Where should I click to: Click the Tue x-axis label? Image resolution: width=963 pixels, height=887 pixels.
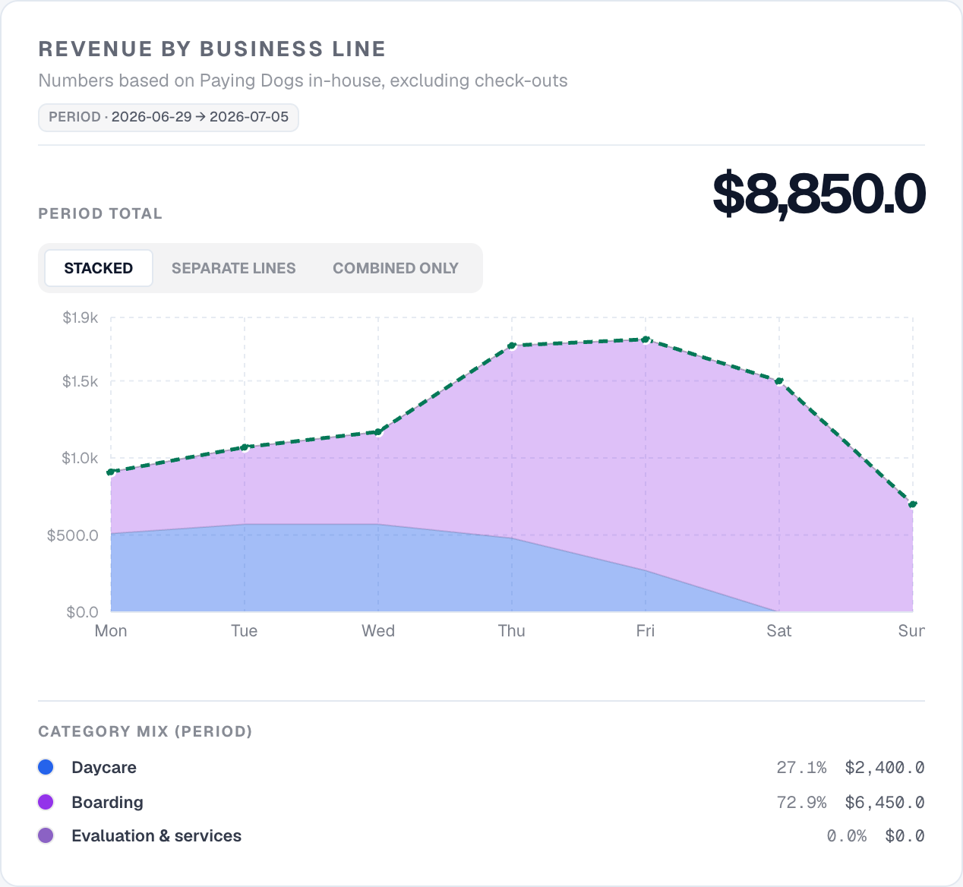(245, 631)
